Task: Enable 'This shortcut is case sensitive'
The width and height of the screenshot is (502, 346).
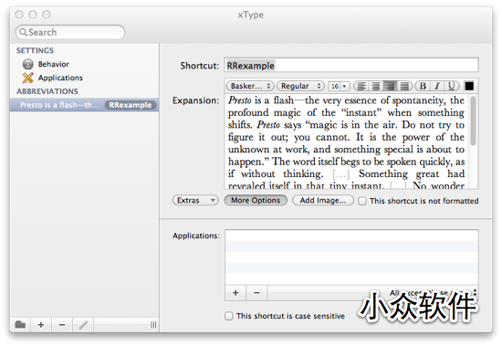Action: click(228, 316)
